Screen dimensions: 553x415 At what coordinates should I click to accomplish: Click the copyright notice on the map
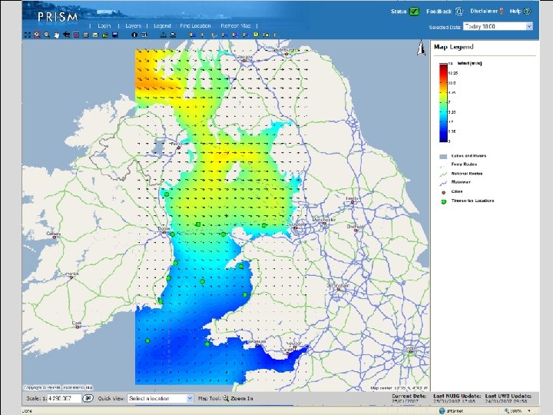tap(58, 387)
